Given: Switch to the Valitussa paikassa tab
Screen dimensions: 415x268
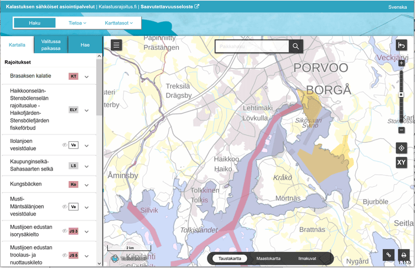Looking at the screenshot, I should pos(51,45).
